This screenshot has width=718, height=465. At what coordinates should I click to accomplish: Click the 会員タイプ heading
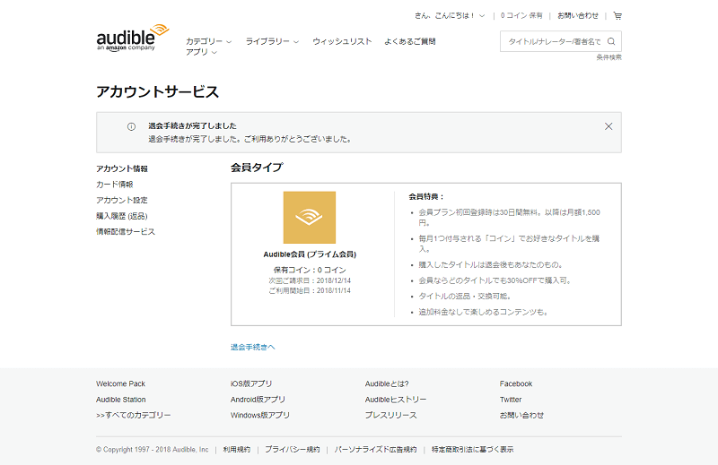257,168
